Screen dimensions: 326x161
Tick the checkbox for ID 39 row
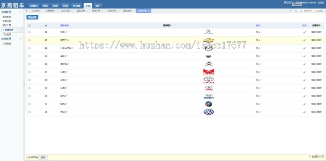(x=29, y=88)
